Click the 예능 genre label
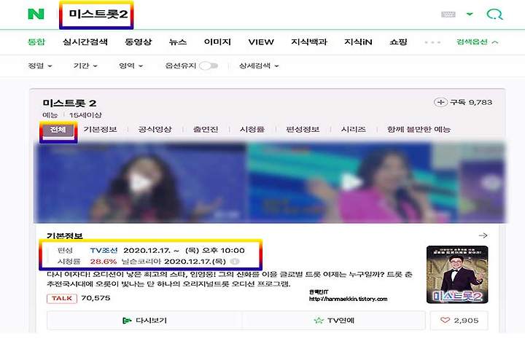This screenshot has width=525, height=352. click(x=50, y=115)
